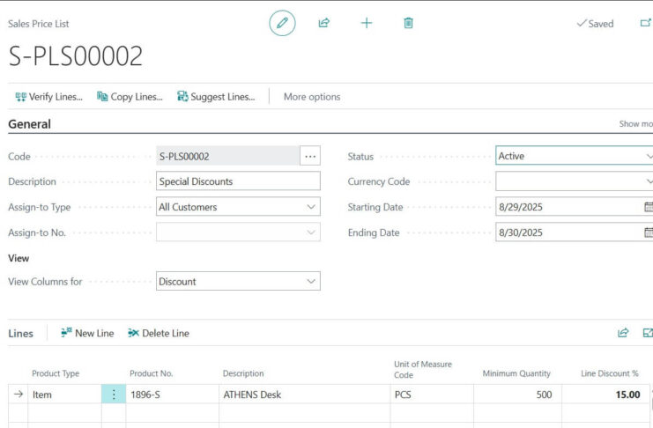Click the Description input field
The width and height of the screenshot is (653, 428).
[238, 181]
